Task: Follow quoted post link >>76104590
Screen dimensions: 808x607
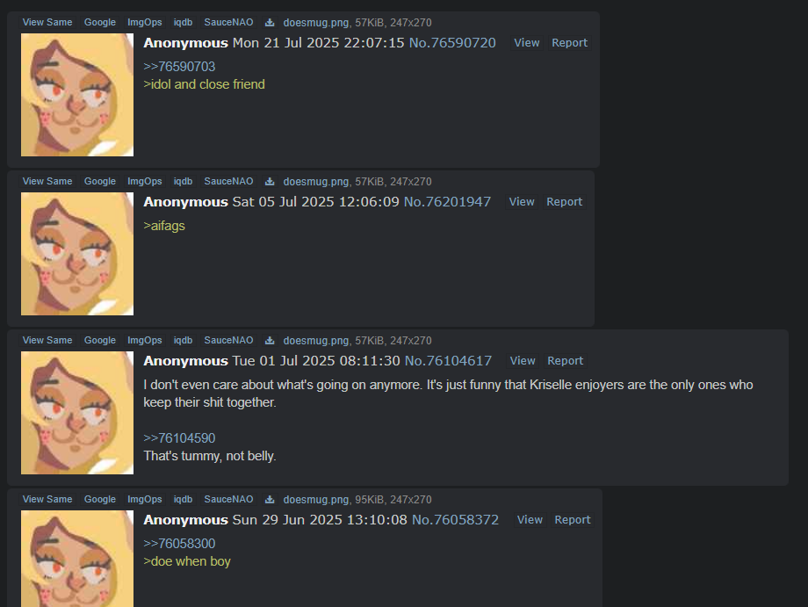Action: (179, 438)
